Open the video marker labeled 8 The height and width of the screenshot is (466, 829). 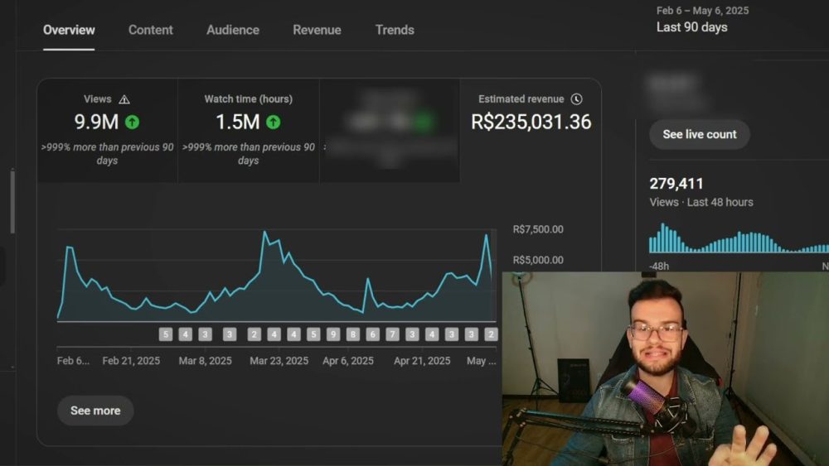(353, 334)
